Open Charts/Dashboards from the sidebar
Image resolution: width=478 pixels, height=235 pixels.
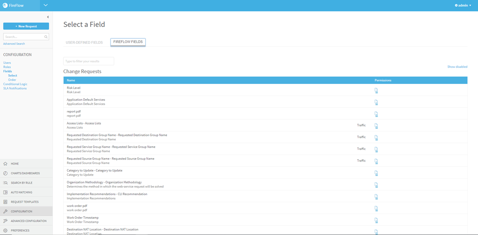coord(25,173)
